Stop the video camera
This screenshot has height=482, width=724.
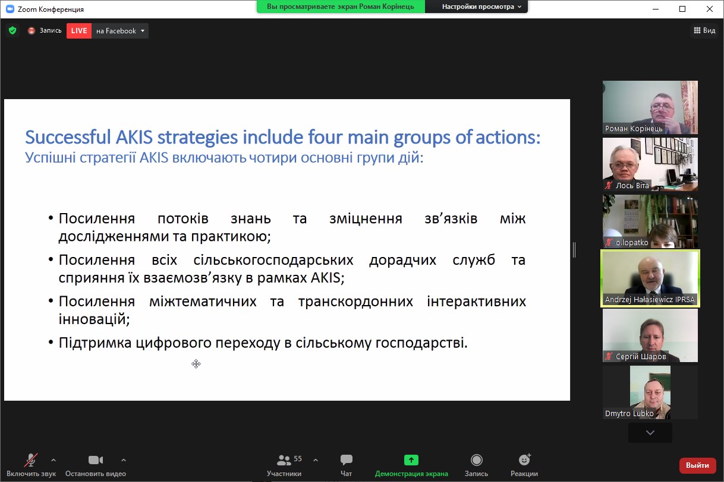95,465
